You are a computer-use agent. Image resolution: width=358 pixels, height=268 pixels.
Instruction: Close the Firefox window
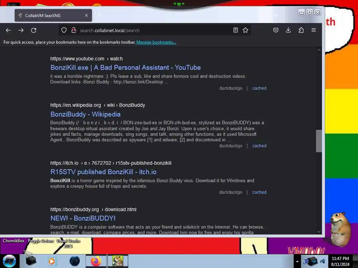[317, 12]
